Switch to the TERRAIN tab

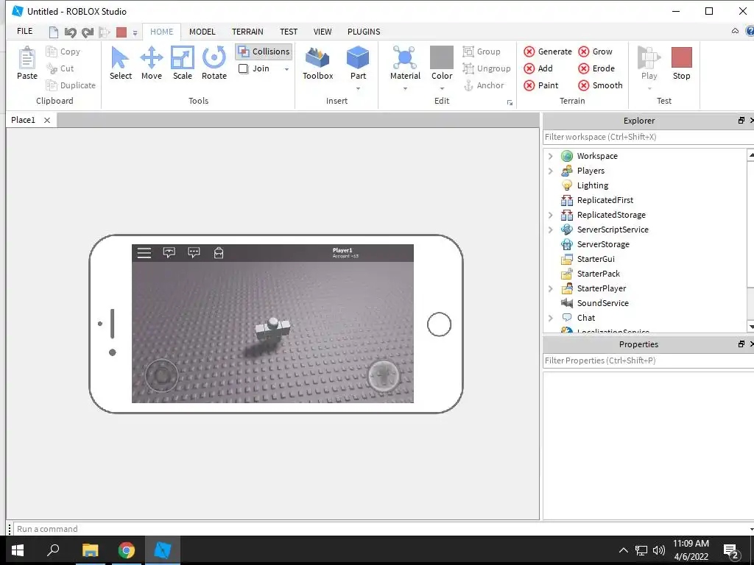(x=247, y=32)
